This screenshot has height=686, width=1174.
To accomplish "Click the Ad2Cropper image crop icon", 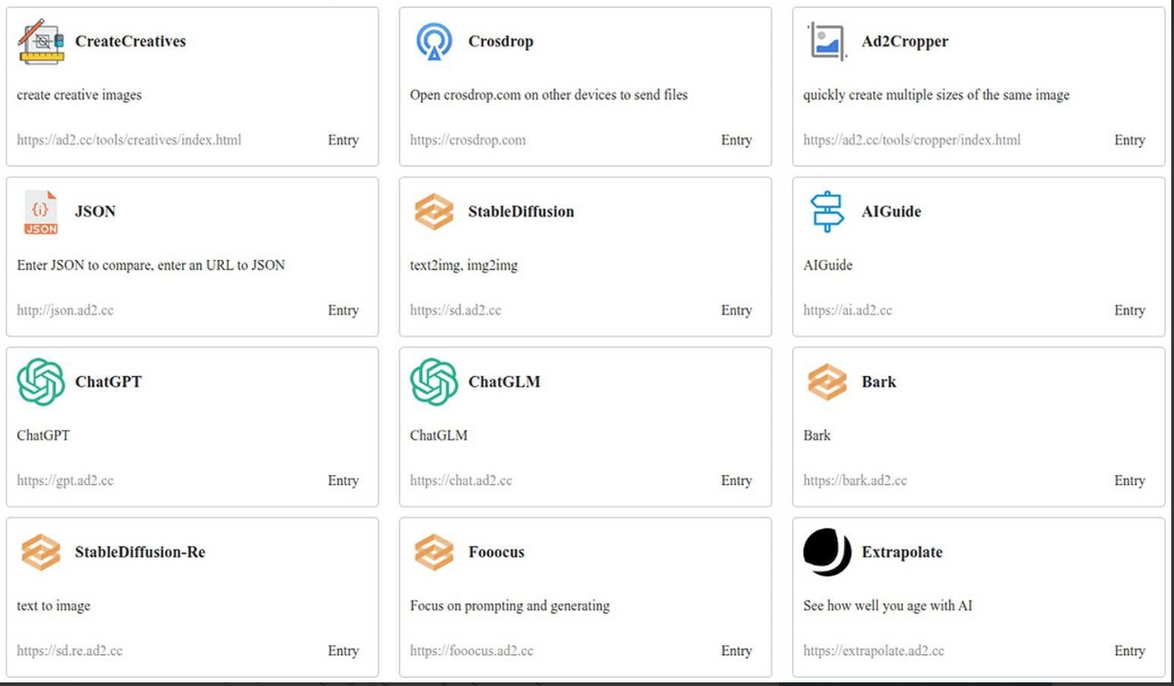I will (x=828, y=42).
